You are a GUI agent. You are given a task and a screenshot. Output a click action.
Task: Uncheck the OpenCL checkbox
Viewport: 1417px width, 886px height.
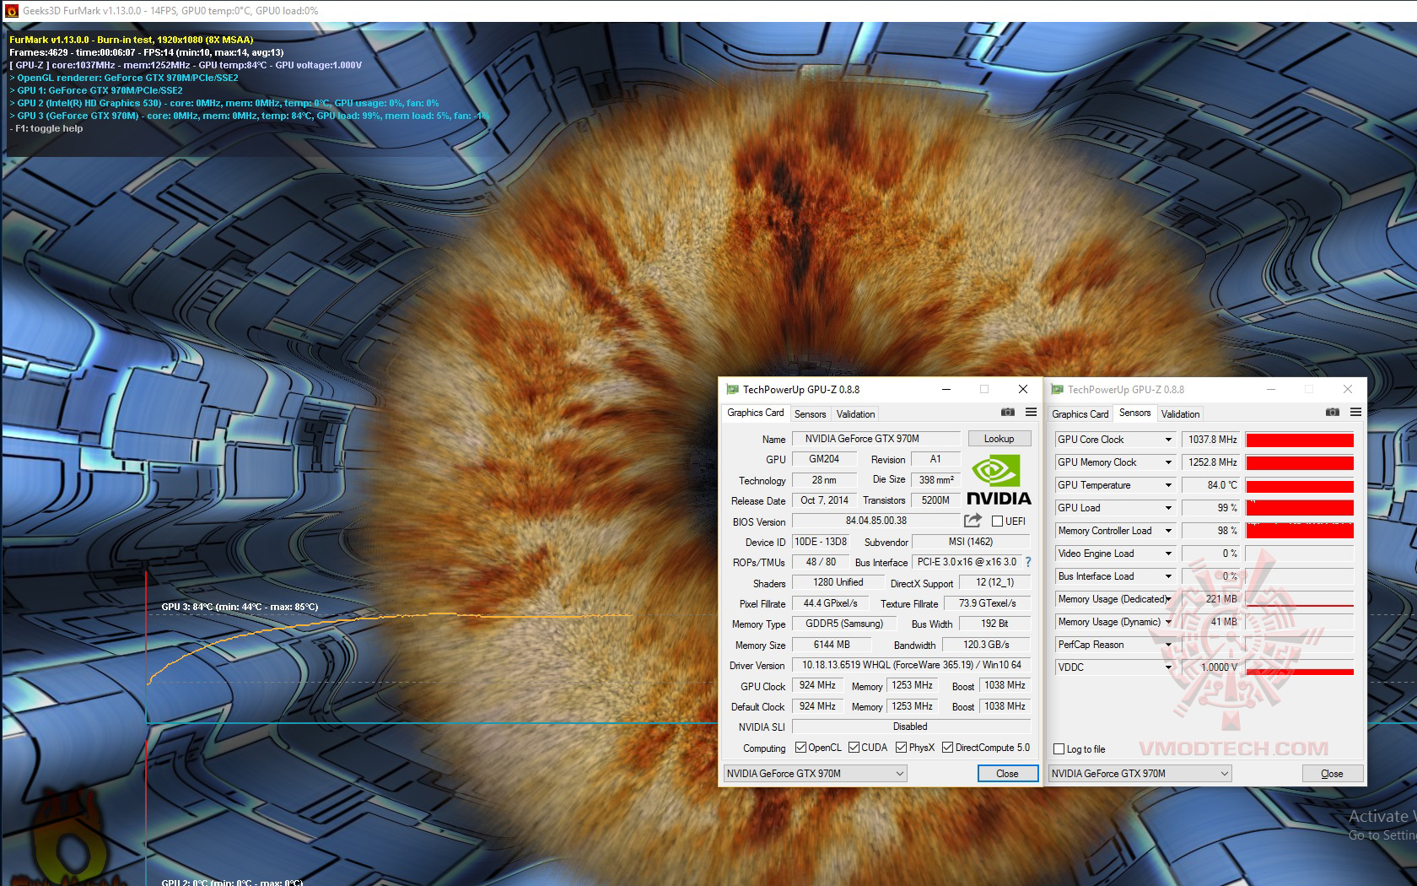pyautogui.click(x=800, y=748)
